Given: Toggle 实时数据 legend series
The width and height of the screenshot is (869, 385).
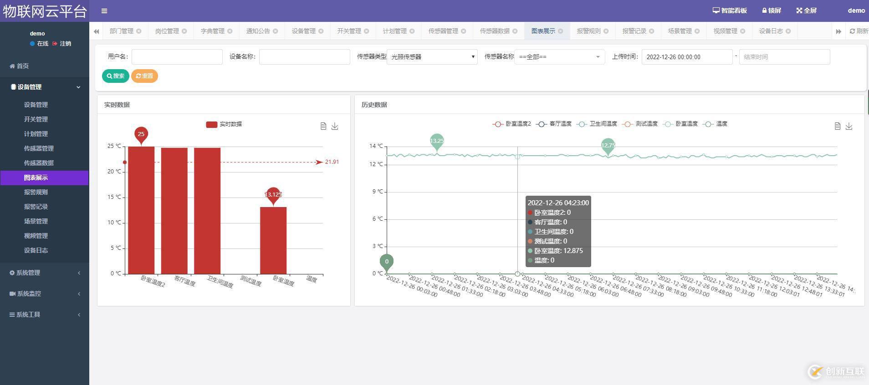Looking at the screenshot, I should click(224, 124).
